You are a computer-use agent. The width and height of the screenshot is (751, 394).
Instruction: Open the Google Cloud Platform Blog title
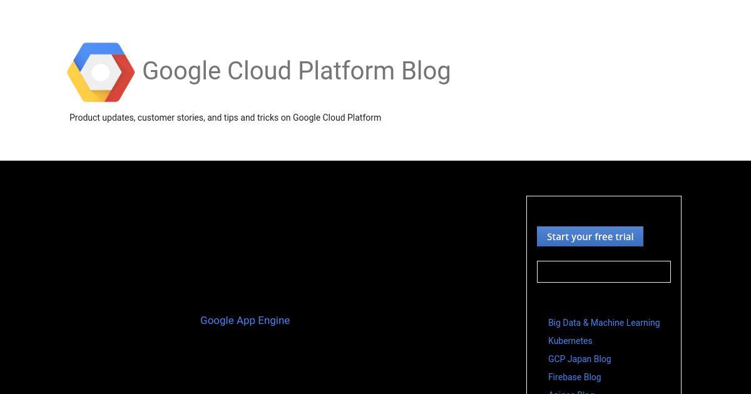296,71
